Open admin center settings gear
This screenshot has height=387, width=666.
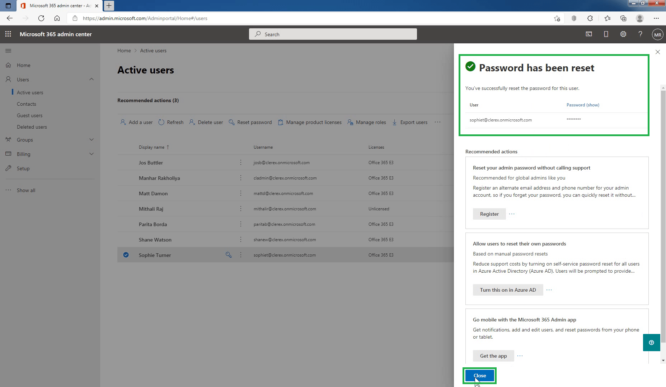click(623, 34)
